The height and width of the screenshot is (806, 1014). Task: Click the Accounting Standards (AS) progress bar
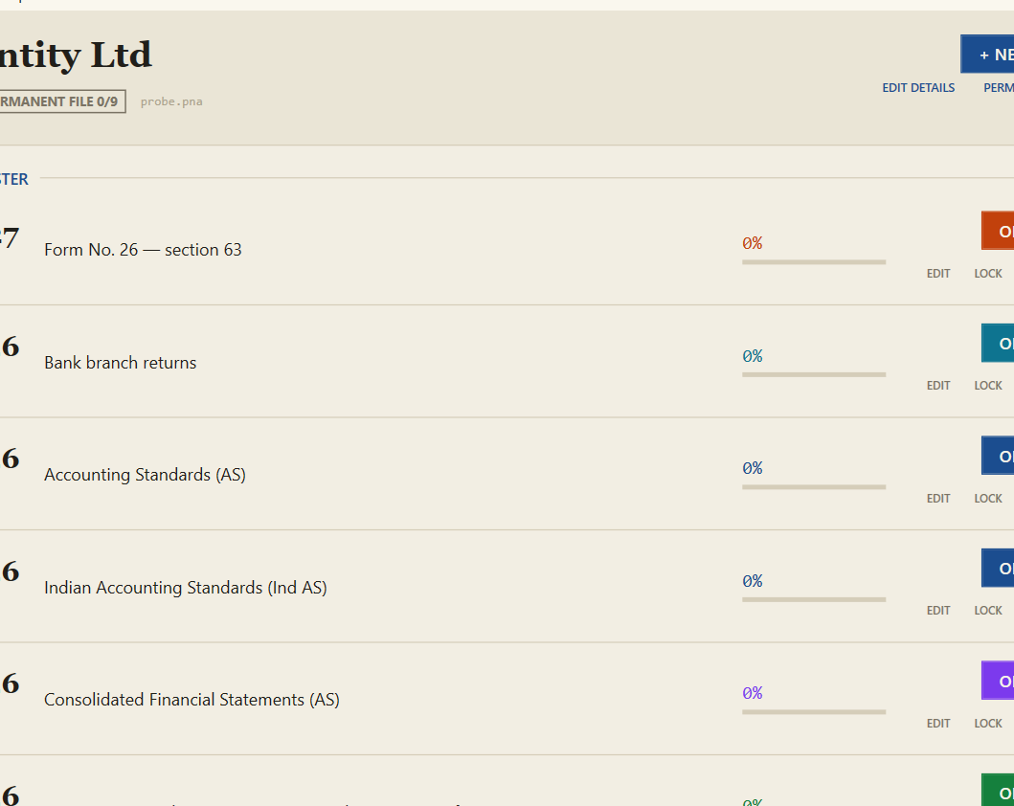tap(814, 486)
